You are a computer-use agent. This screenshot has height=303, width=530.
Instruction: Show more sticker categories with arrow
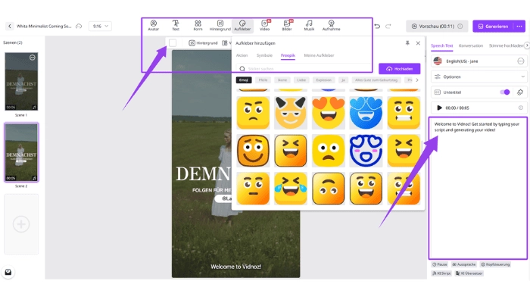417,80
